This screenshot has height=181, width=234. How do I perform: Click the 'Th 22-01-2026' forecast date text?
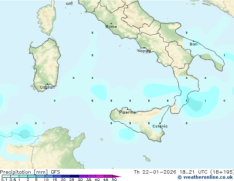click(x=155, y=172)
